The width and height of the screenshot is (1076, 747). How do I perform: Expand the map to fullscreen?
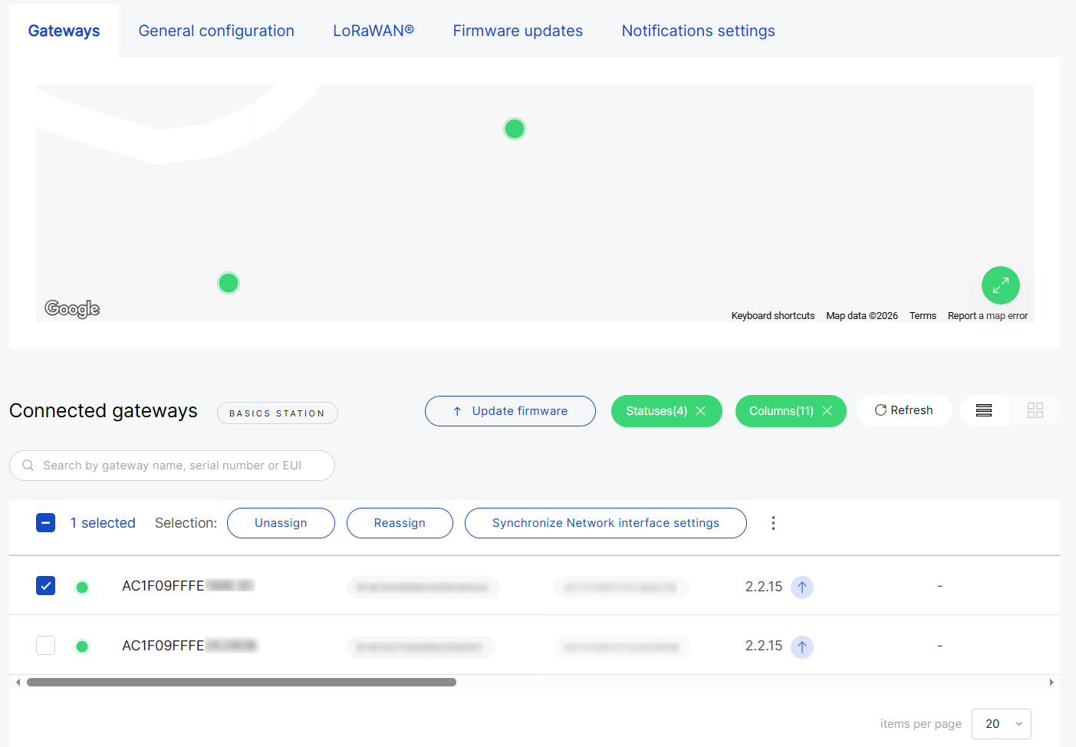point(1000,285)
